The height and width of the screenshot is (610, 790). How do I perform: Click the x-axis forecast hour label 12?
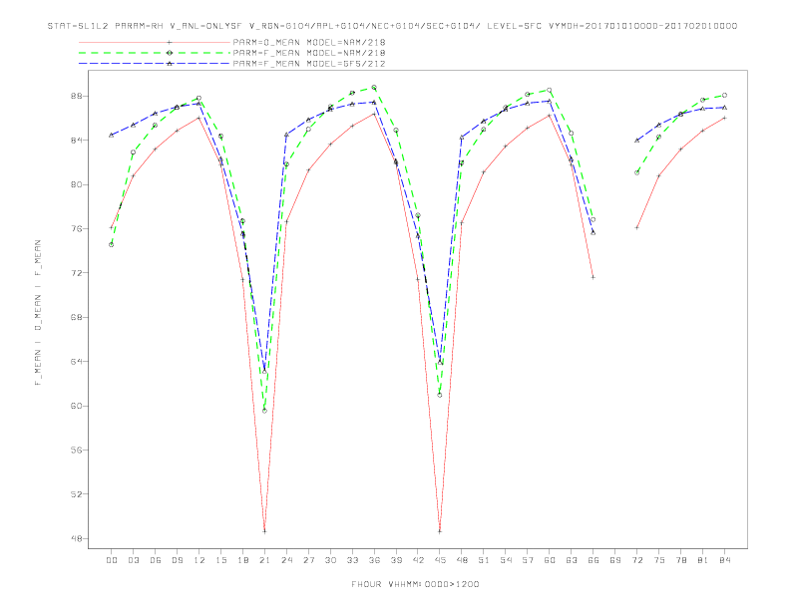pos(199,560)
